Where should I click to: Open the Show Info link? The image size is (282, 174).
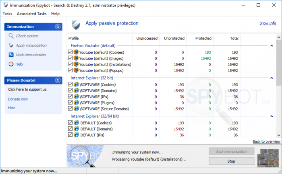(x=267, y=23)
